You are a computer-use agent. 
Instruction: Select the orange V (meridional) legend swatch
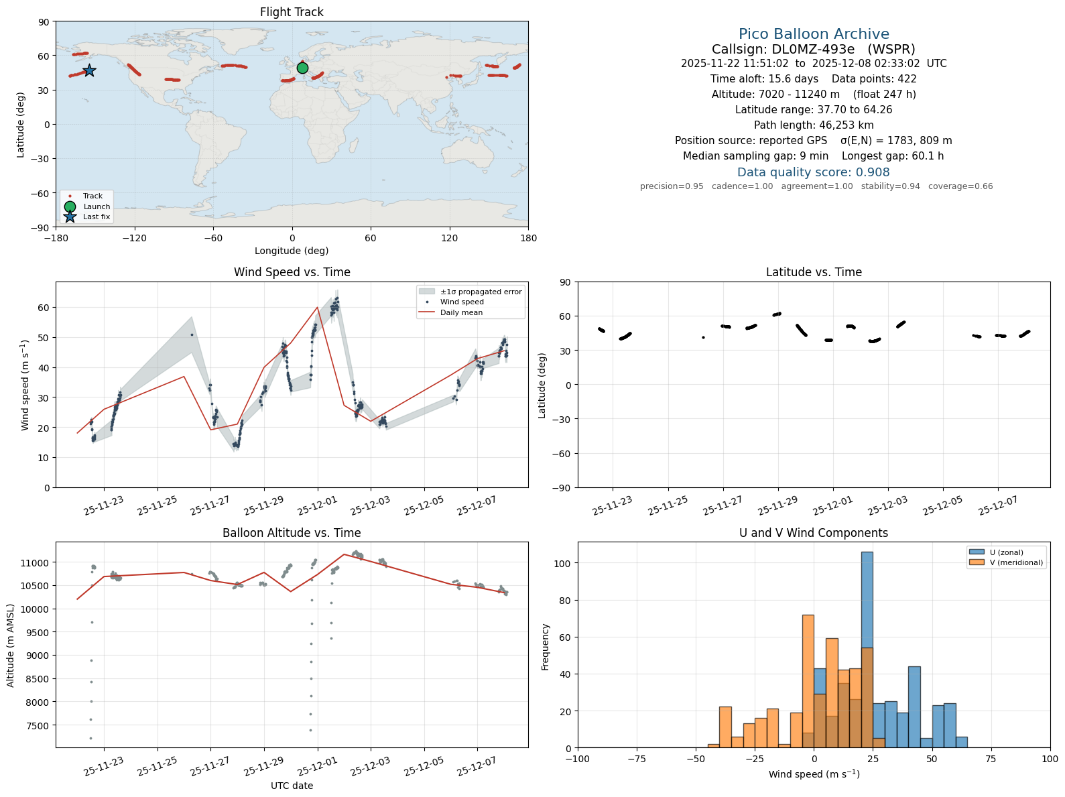click(x=977, y=562)
